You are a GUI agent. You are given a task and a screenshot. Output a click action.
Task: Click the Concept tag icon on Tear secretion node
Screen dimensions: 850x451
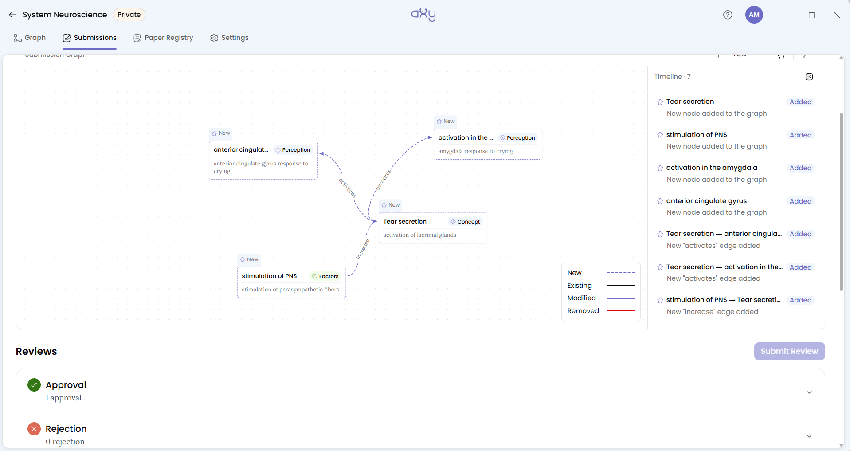(453, 222)
